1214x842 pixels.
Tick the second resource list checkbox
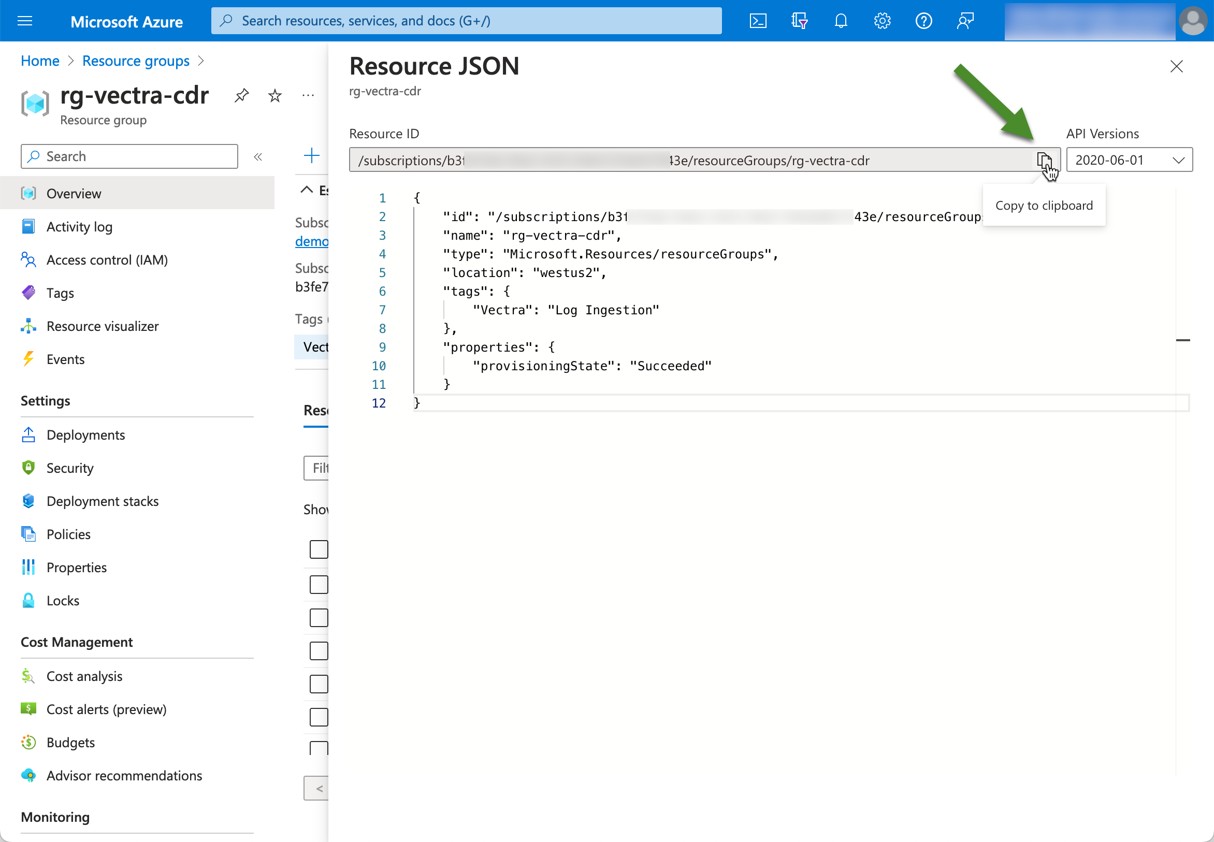pos(319,584)
